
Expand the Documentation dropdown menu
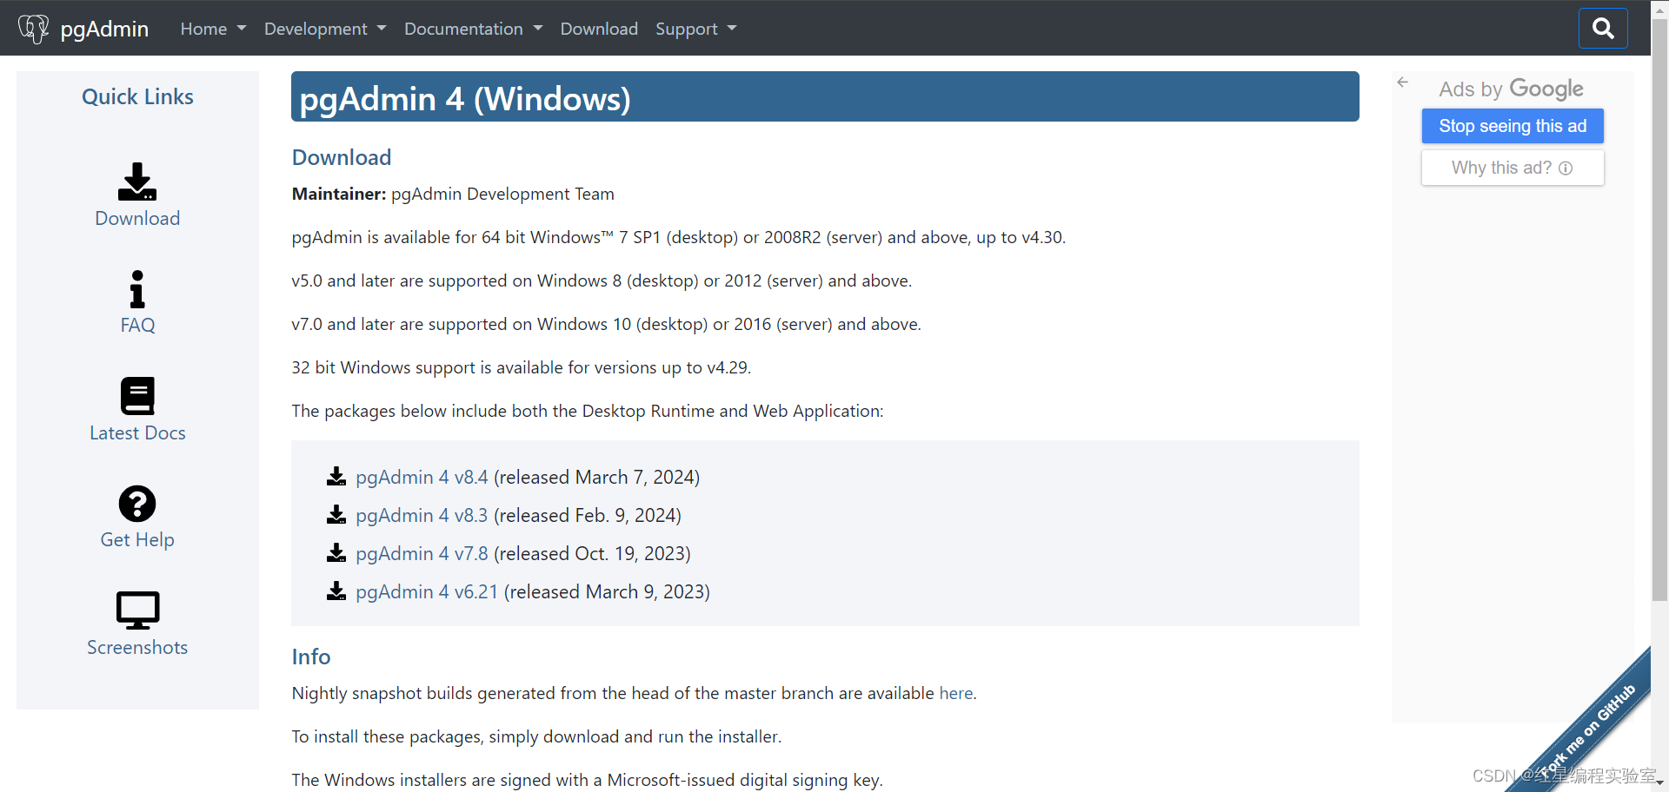pos(474,29)
